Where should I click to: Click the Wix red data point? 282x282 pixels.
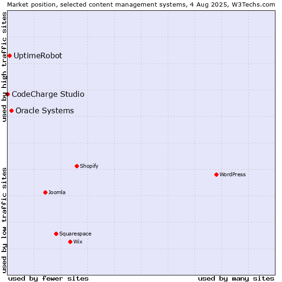(x=70, y=242)
